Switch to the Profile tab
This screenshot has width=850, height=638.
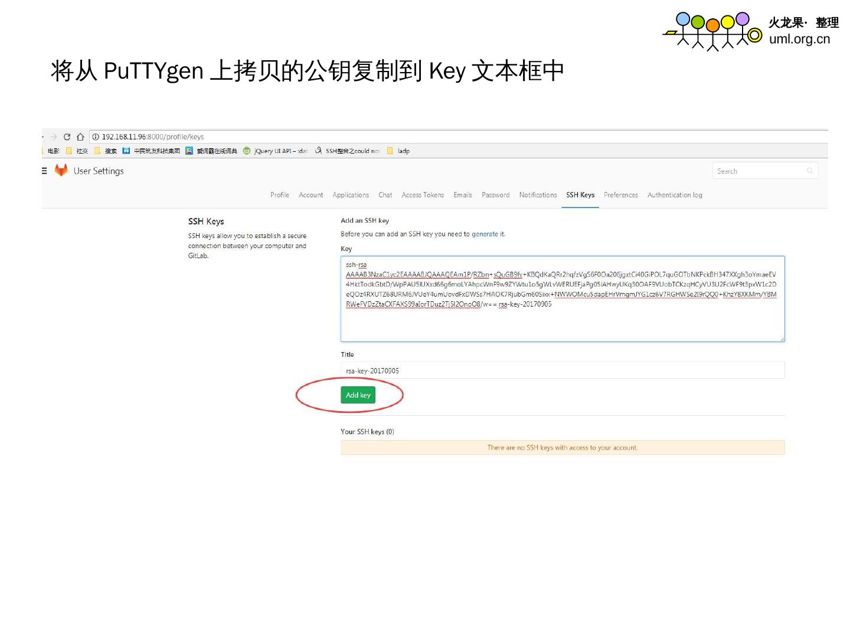[280, 195]
